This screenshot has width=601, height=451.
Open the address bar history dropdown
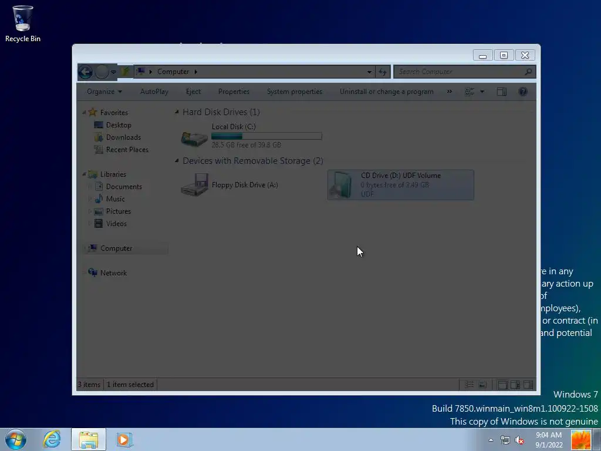coord(369,72)
